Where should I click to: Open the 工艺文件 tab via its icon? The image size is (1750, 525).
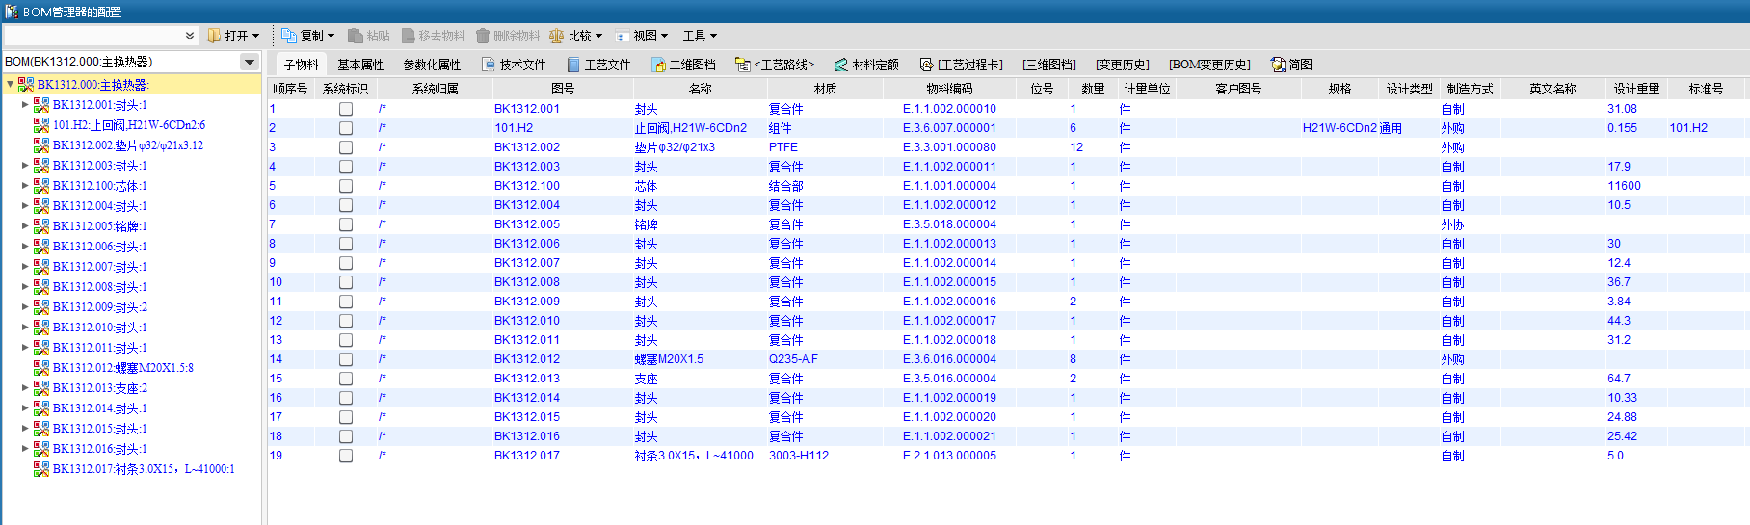tap(573, 65)
